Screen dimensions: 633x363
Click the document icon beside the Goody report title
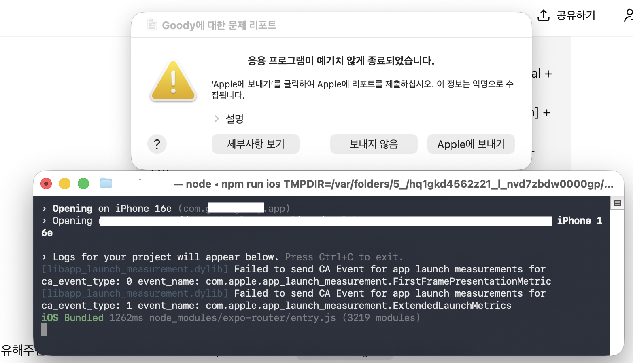point(152,25)
